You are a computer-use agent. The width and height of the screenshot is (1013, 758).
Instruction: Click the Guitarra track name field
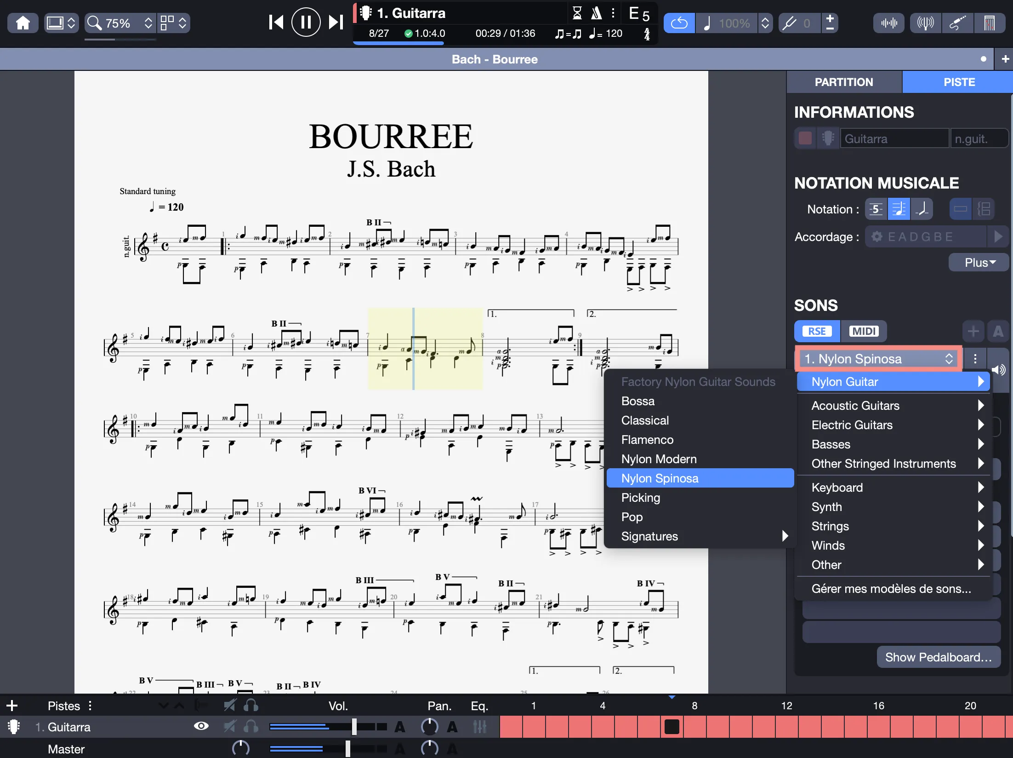coord(894,138)
